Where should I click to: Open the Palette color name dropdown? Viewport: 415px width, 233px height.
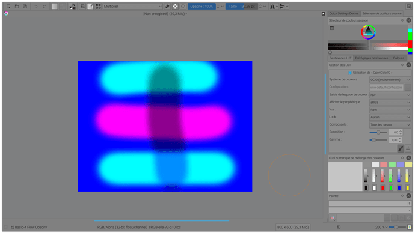point(370,210)
